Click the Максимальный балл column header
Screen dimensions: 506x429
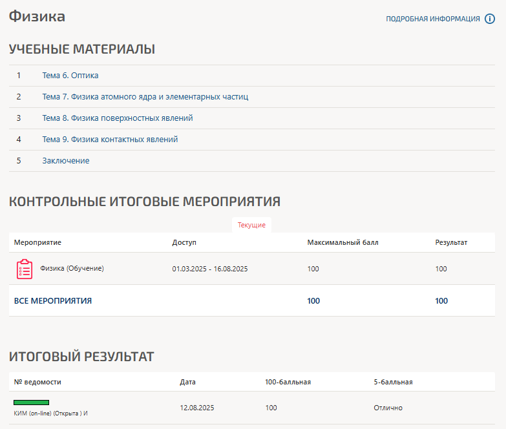pyautogui.click(x=343, y=242)
